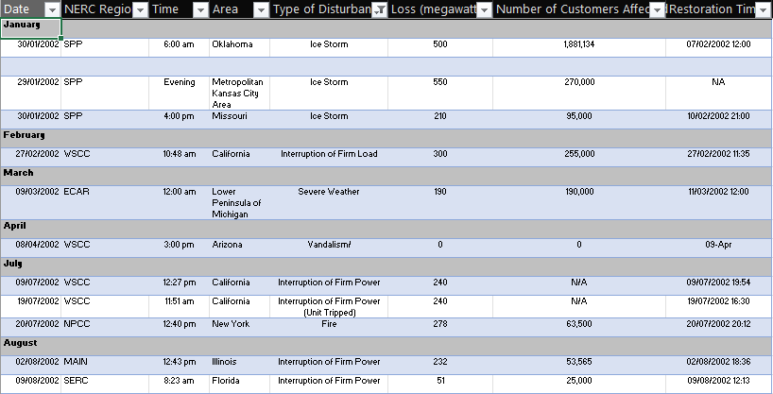
Task: Select the 10/02/2002 21:00 restoration cell
Action: click(719, 120)
